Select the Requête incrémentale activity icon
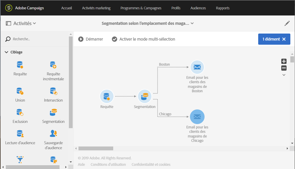This screenshot has width=295, height=169. click(53, 65)
